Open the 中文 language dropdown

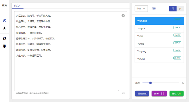[x=141, y=9]
